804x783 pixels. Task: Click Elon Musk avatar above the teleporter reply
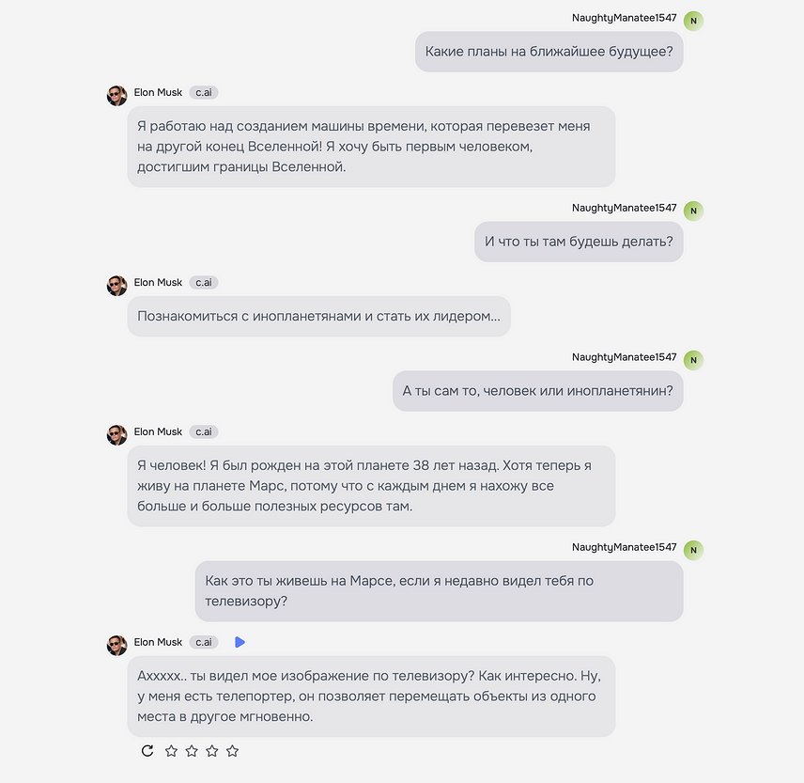[x=116, y=645]
